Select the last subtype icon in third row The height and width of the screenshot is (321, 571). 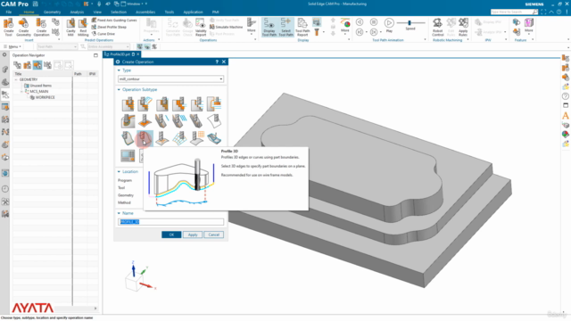pyautogui.click(x=214, y=139)
